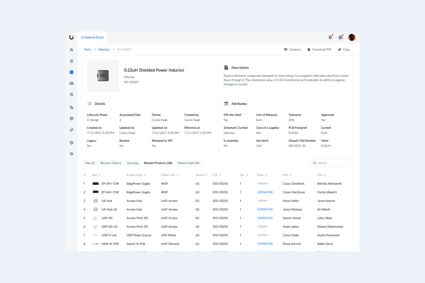Image resolution: width=425 pixels, height=283 pixels.
Task: Open the stacked squares sidebar icon
Action: pos(72,107)
